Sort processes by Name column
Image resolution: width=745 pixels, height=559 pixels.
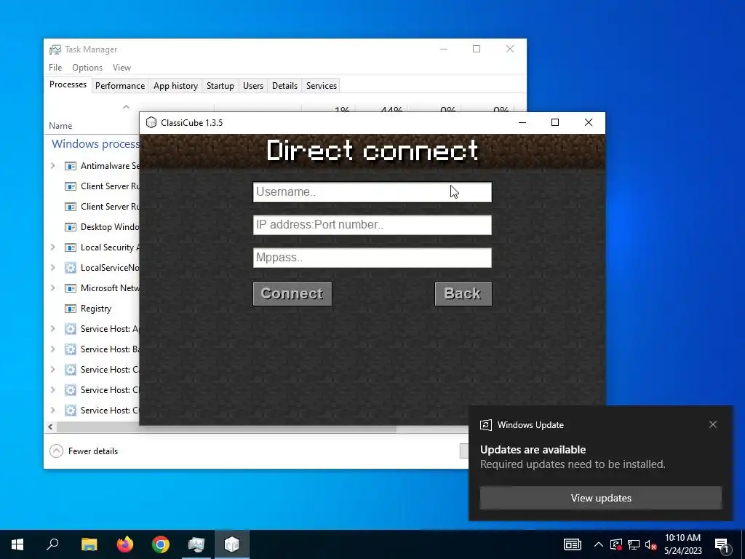point(60,126)
